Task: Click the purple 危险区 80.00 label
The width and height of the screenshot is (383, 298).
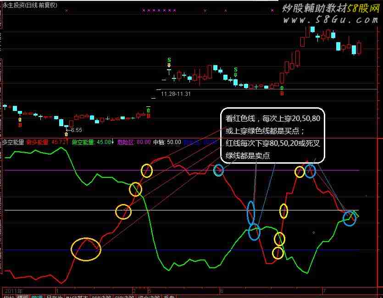Action: pos(134,142)
